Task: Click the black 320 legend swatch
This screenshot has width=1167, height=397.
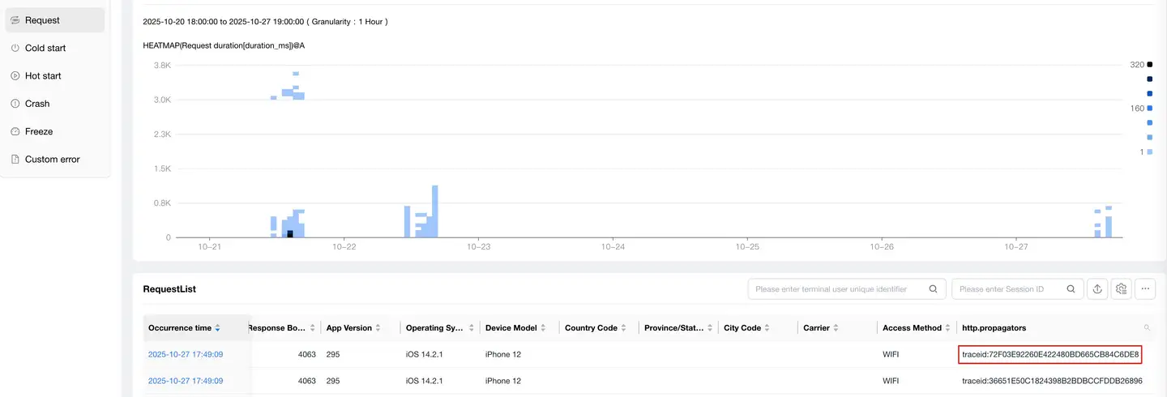Action: tap(1149, 65)
